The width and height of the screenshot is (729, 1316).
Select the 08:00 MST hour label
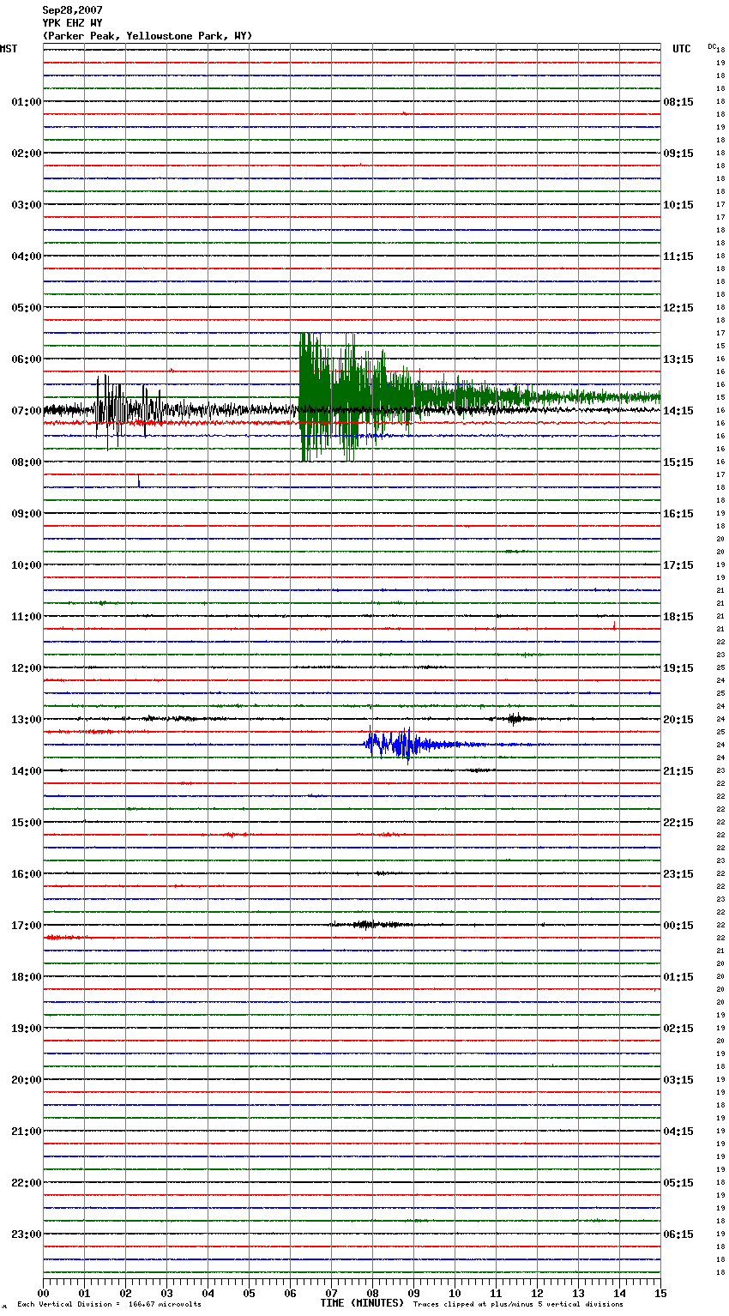(x=27, y=462)
